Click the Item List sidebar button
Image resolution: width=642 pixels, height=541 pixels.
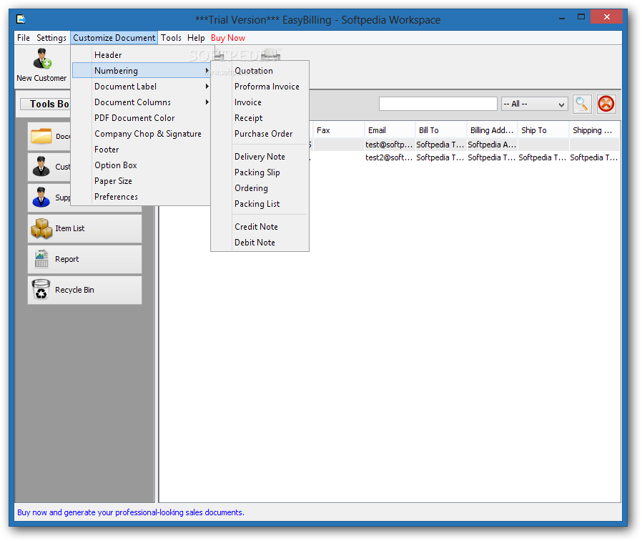[85, 229]
